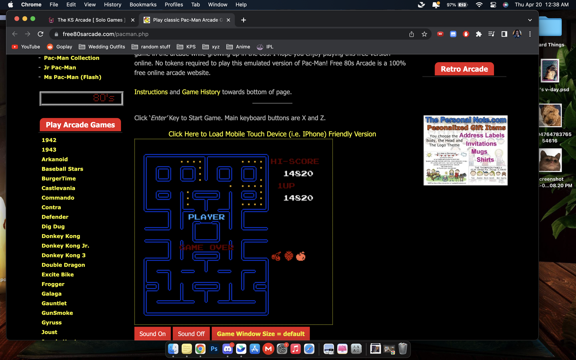576x360 pixels.
Task: Open Safari from the Dock
Action: point(309,349)
